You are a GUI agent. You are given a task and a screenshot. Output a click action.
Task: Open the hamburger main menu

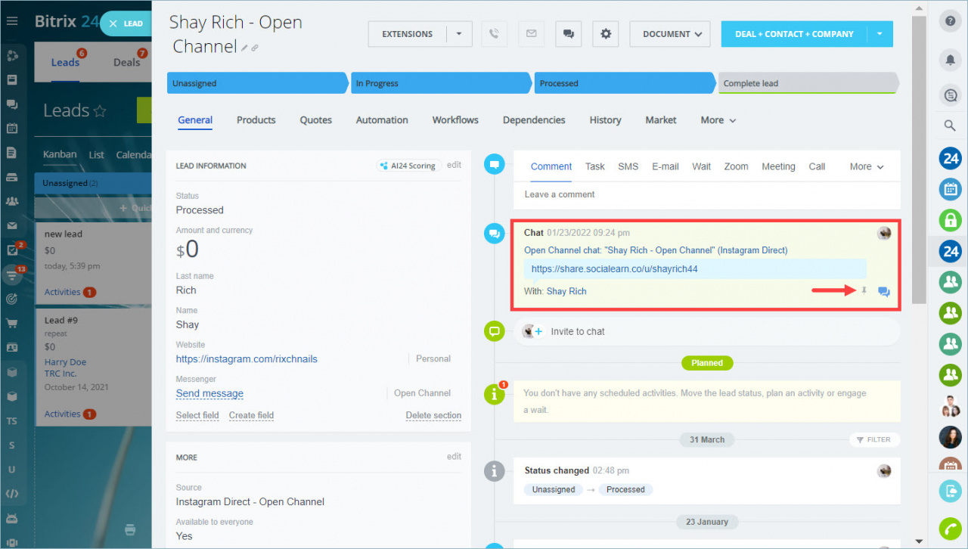tap(12, 21)
